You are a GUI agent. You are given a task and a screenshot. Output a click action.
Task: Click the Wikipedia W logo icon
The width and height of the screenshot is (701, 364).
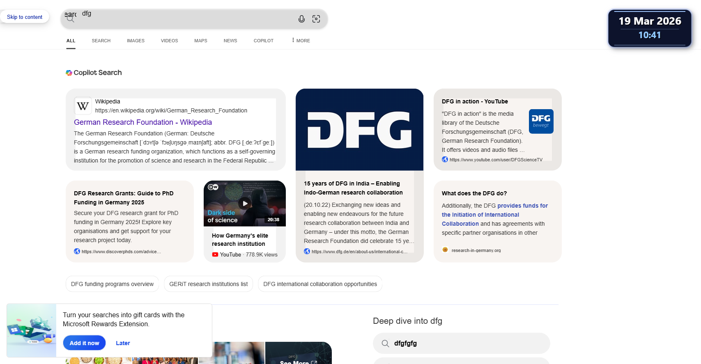[x=83, y=106]
